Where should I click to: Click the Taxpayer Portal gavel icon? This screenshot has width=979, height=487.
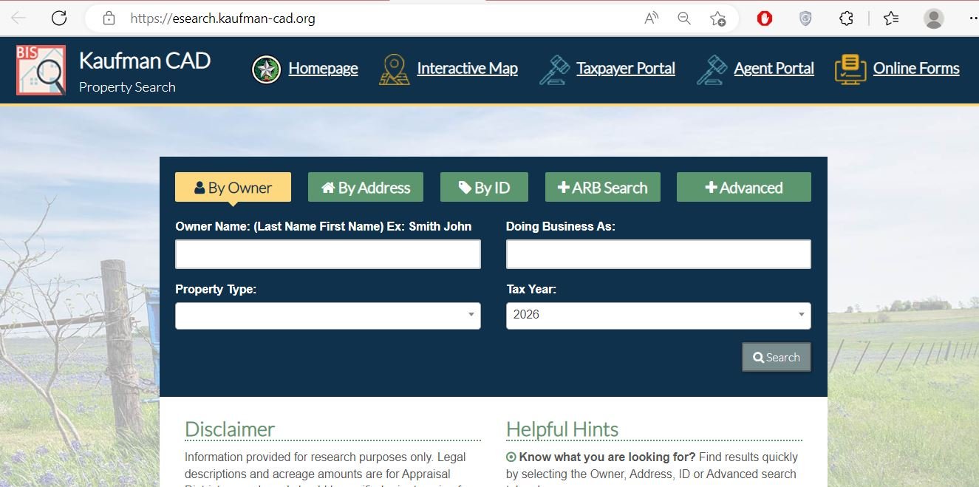(x=554, y=69)
